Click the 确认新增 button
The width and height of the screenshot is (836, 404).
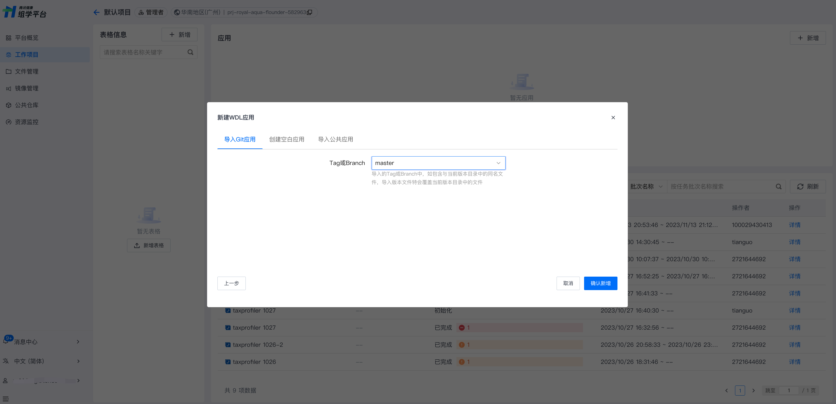pos(600,283)
